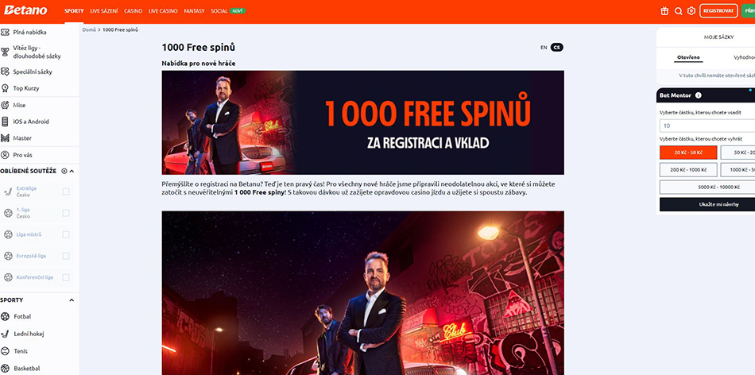Switch to the Otevřeno bets tab
This screenshot has height=375, width=755.
[x=688, y=57]
